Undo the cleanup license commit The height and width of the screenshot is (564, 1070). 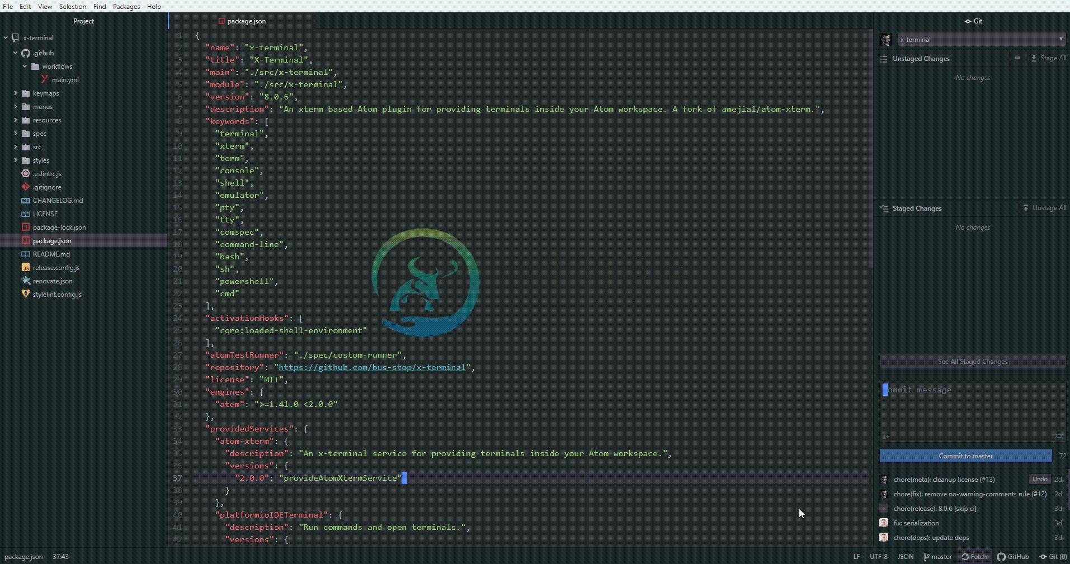click(x=1040, y=479)
